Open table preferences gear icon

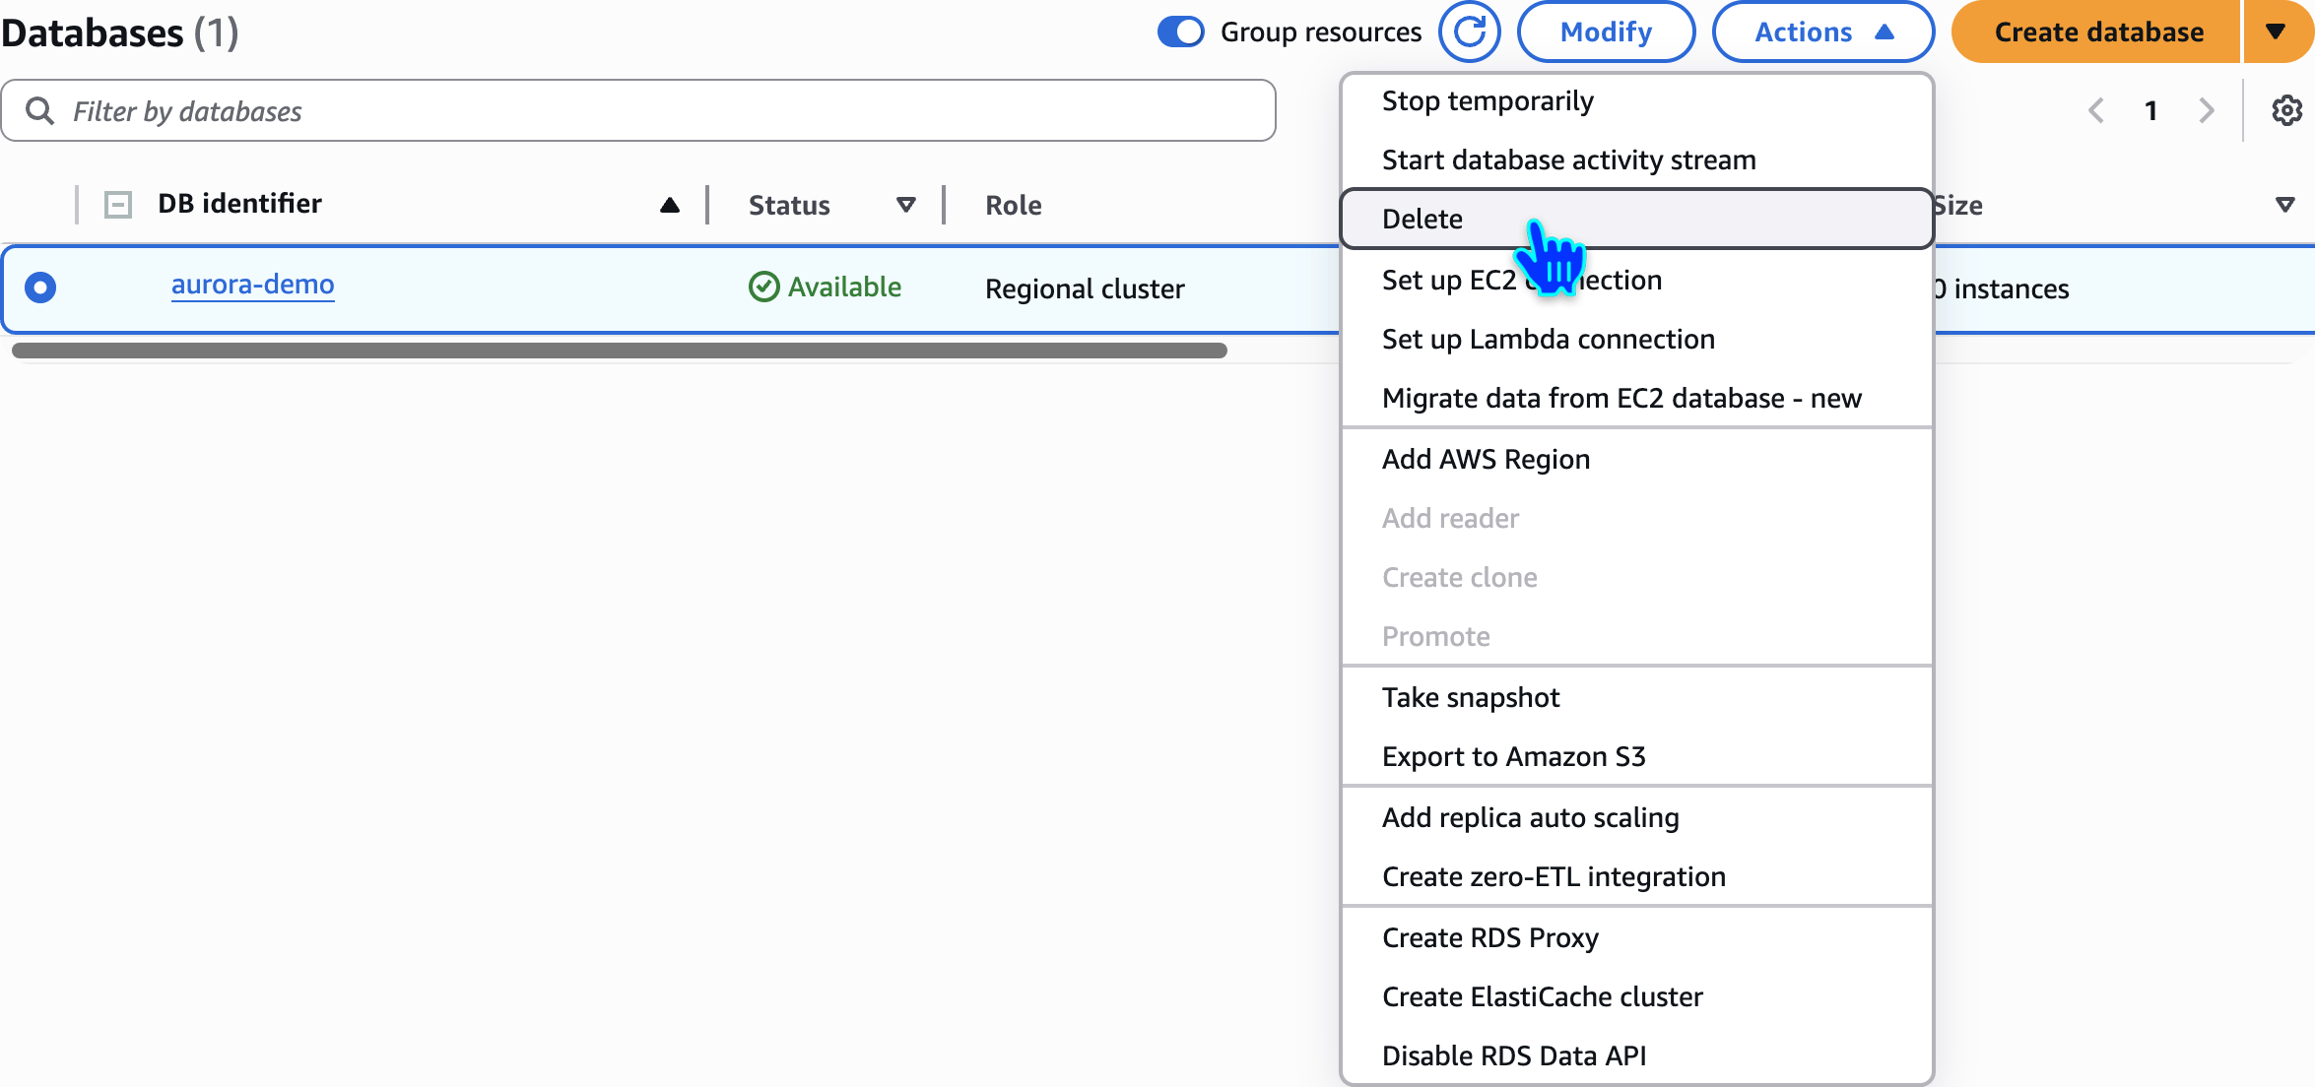click(x=2286, y=110)
